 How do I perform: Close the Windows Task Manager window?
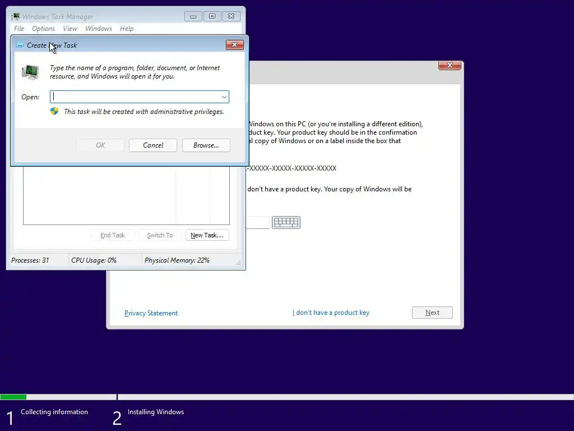[x=231, y=16]
